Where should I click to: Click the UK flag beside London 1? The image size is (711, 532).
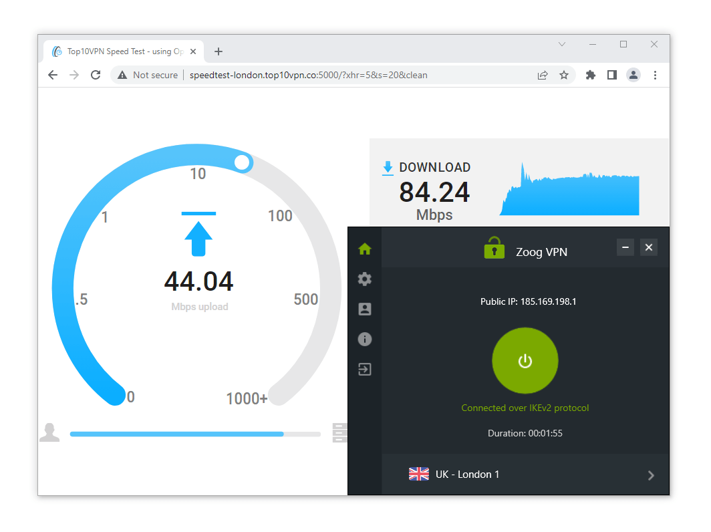418,474
